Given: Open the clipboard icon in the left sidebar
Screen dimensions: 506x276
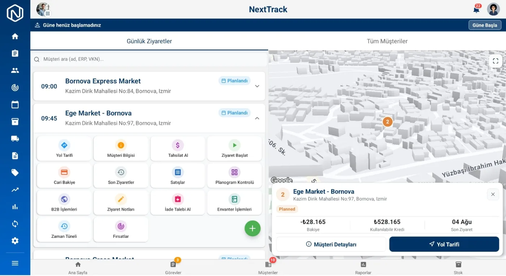Looking at the screenshot, I should [15, 53].
